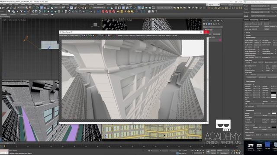Image resolution: width=277 pixels, height=155 pixels.
Task: Click the Undo arrow in main toolbar
Action: point(0,8)
